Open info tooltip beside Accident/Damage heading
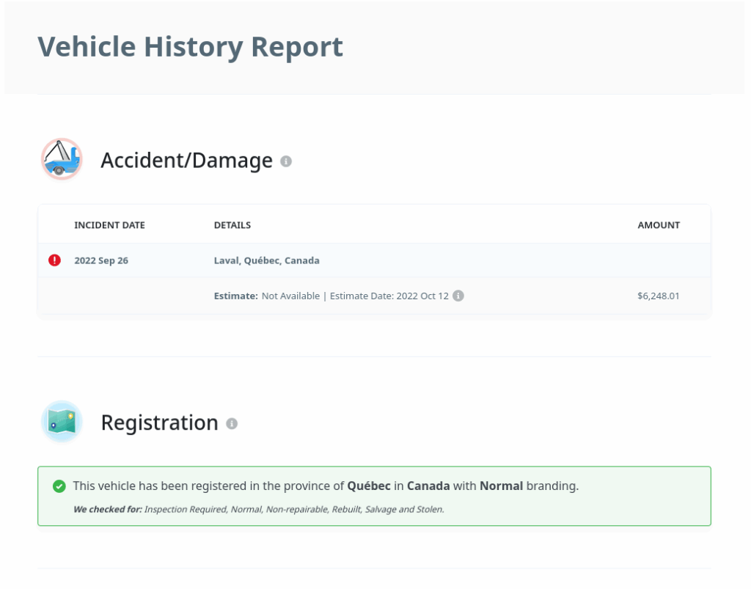The height and width of the screenshot is (589, 751). pyautogui.click(x=286, y=161)
